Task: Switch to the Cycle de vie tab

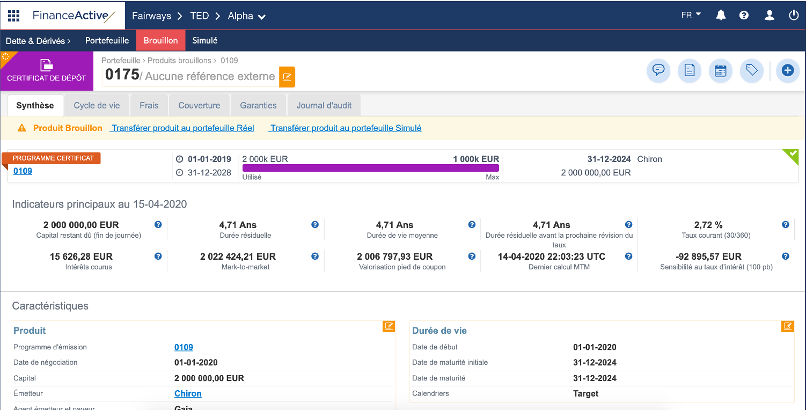Action: tap(97, 106)
